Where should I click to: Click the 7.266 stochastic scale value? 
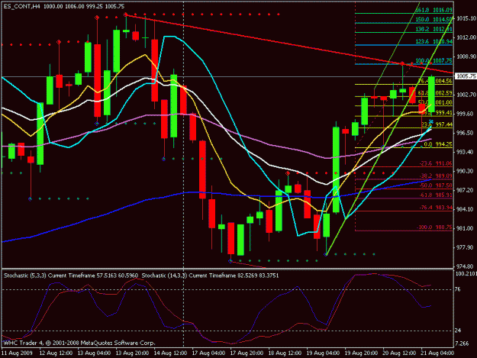click(x=462, y=343)
